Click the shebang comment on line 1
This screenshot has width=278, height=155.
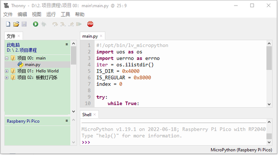132,45
